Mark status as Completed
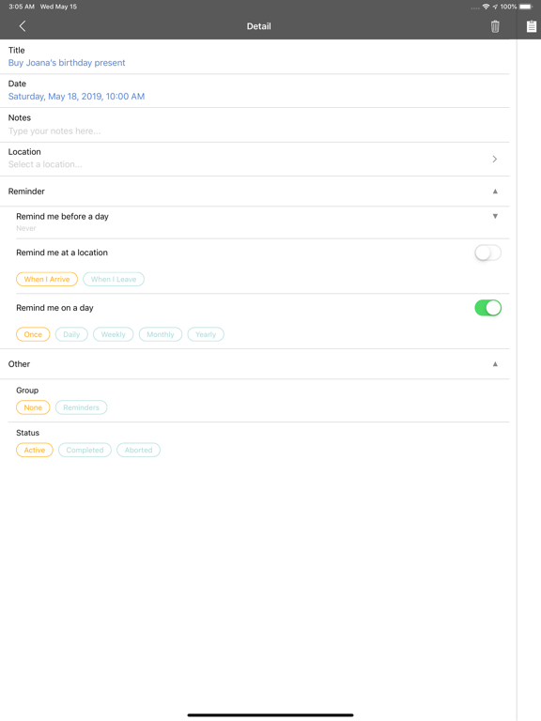The width and height of the screenshot is (541, 721). (x=85, y=450)
